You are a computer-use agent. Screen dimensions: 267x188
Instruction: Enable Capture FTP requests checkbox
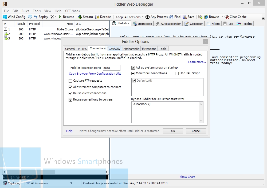70,81
